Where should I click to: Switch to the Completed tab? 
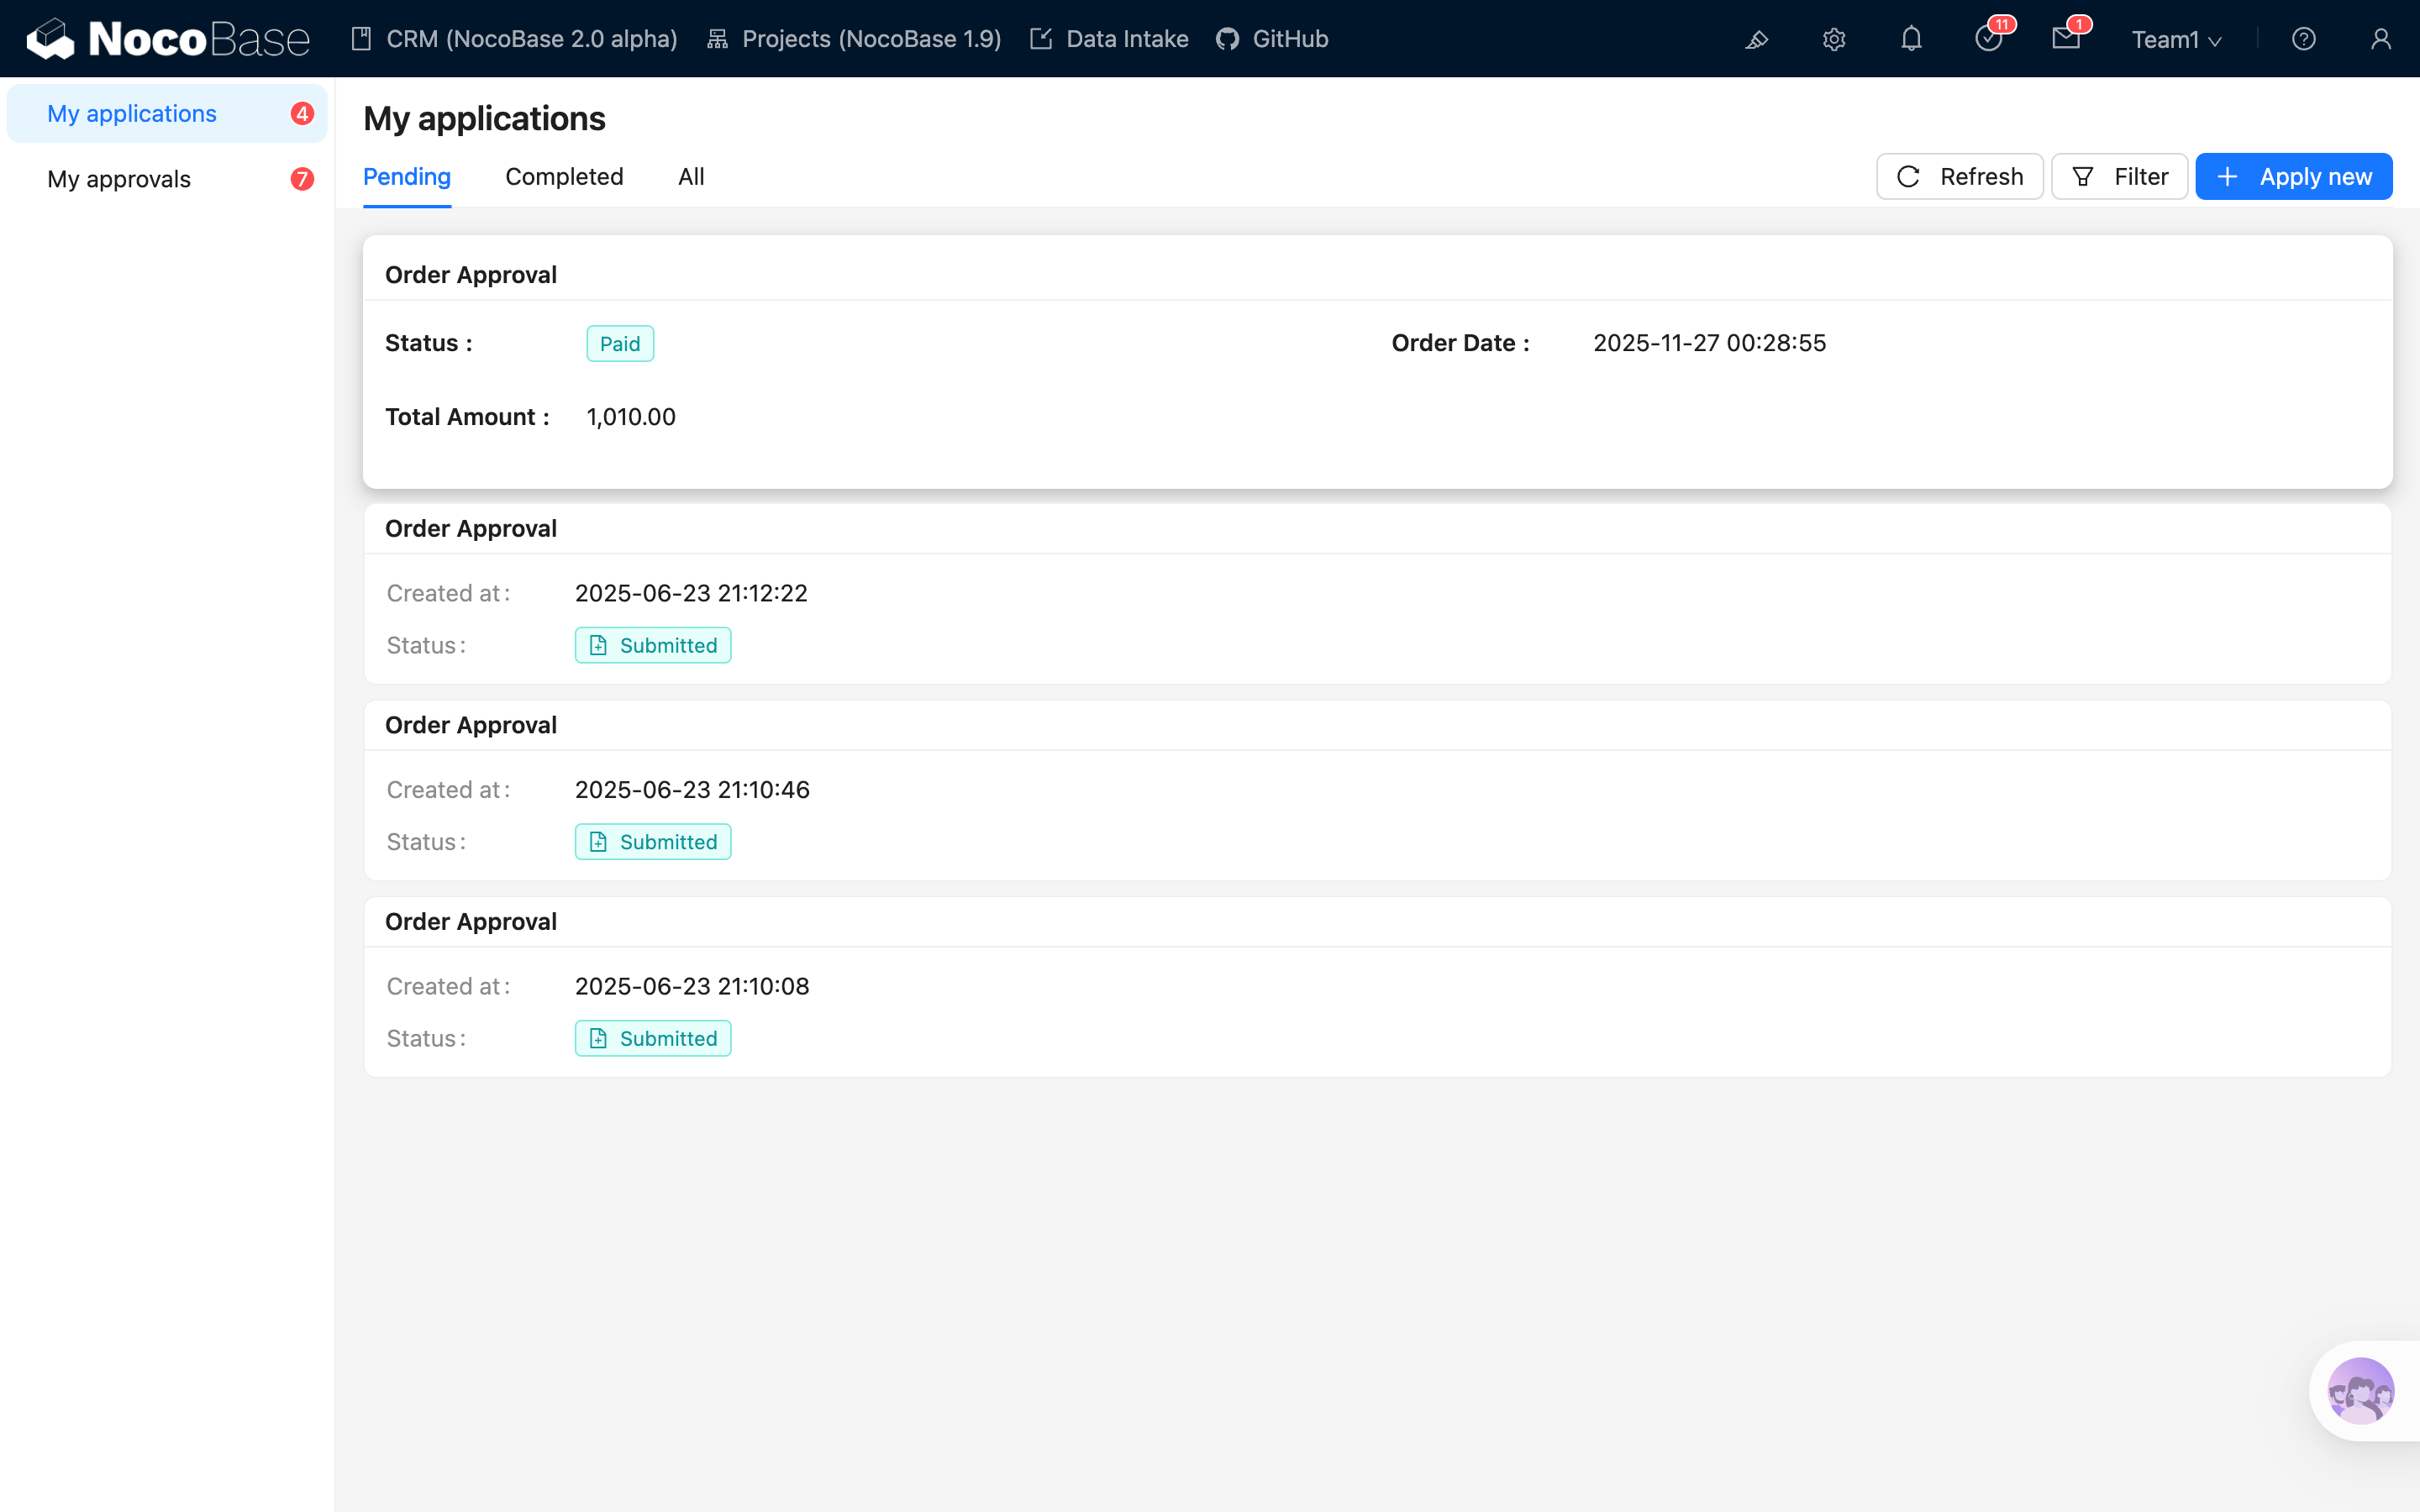[564, 177]
